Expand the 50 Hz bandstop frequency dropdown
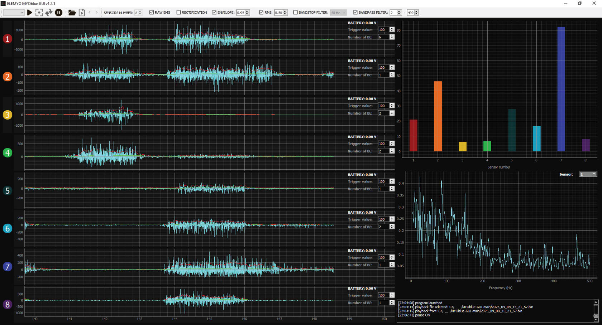This screenshot has width=602, height=325. (338, 13)
